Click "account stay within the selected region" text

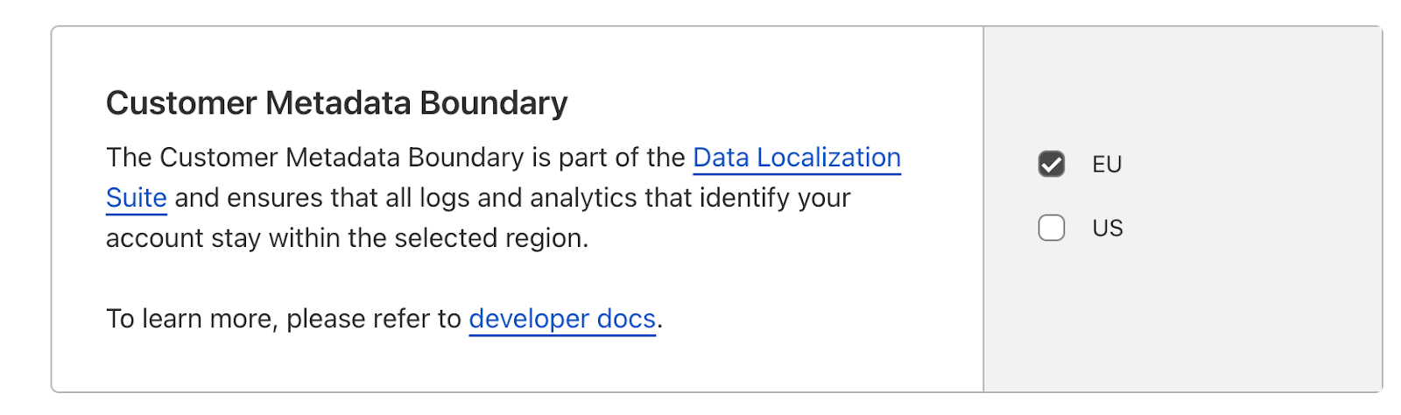pyautogui.click(x=347, y=238)
